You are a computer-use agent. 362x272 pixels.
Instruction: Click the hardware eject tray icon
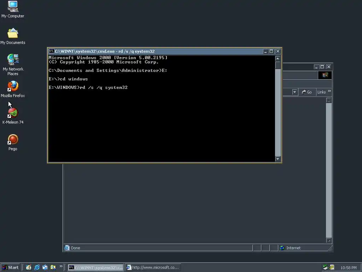pyautogui.click(x=326, y=267)
